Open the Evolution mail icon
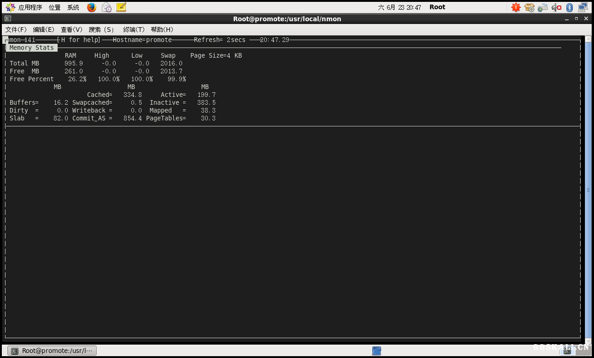 [106, 7]
